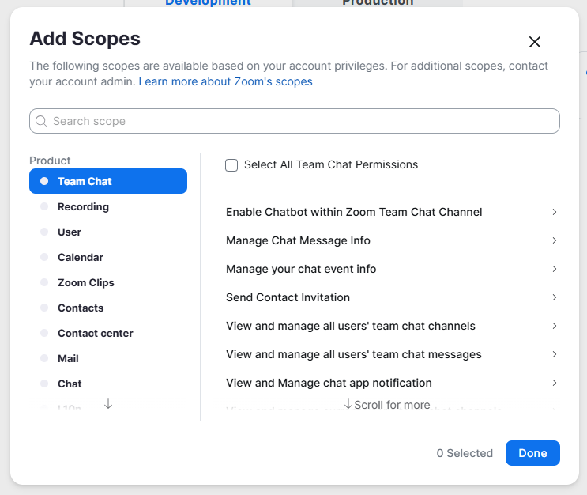This screenshot has width=587, height=495.
Task: Select the User product
Action: pyautogui.click(x=108, y=232)
